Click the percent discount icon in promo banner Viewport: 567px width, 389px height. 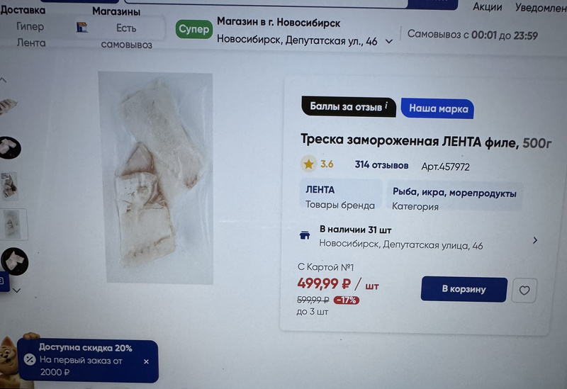click(30, 359)
